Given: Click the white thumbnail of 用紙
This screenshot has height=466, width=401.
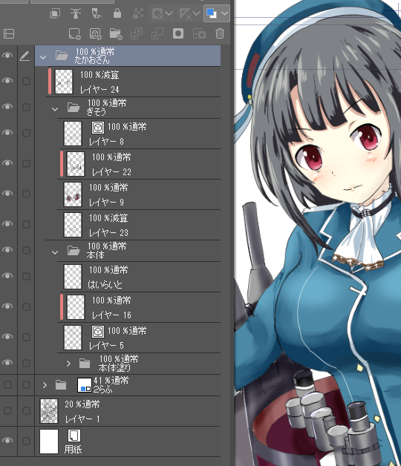Looking at the screenshot, I should coord(49,442).
